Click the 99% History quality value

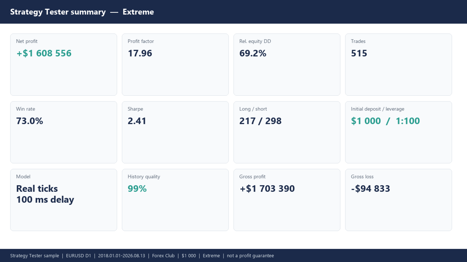click(137, 189)
